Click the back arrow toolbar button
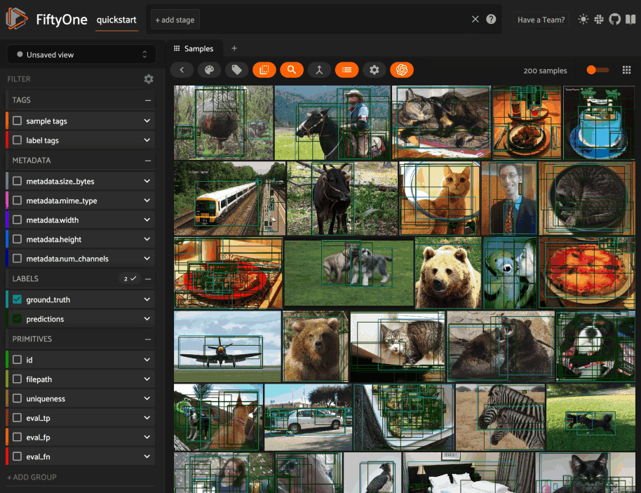Screen dimensions: 641x493 click(182, 70)
